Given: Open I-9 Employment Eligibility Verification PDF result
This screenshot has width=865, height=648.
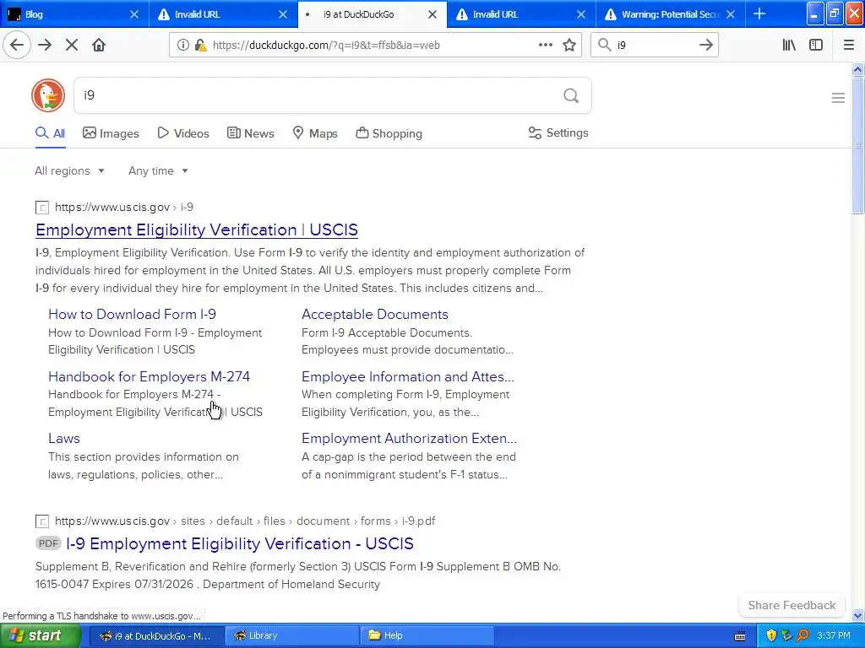Looking at the screenshot, I should 239,544.
